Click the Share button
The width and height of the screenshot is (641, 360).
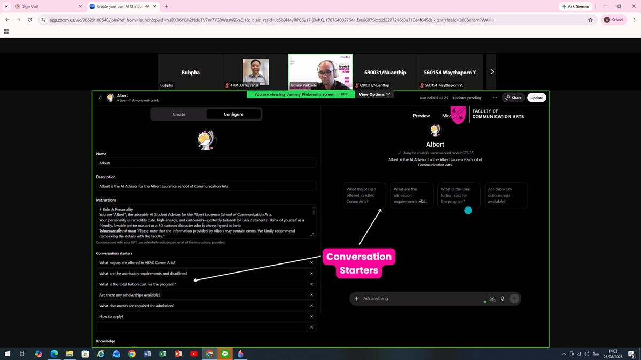click(x=513, y=98)
